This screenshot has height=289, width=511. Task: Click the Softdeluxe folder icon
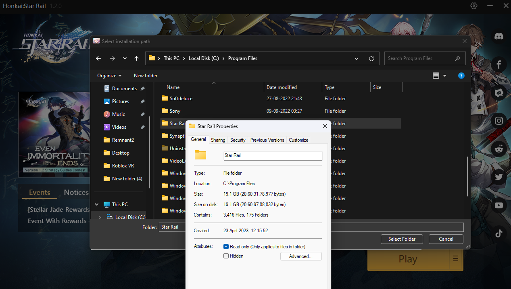pyautogui.click(x=165, y=98)
